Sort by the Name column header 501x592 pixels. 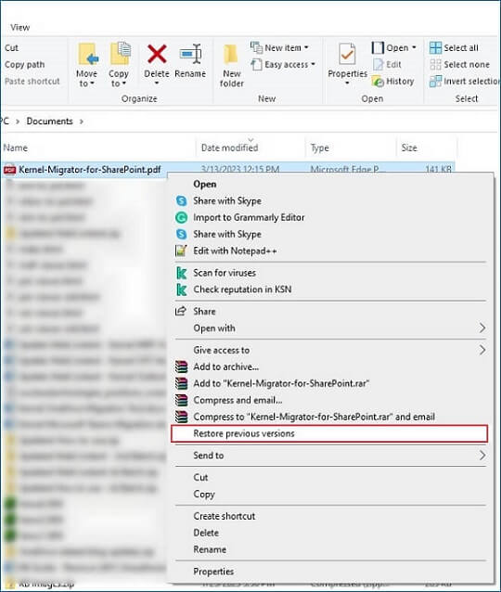16,148
